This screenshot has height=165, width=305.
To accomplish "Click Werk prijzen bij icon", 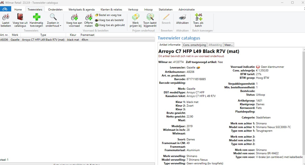I will click(135, 17).
